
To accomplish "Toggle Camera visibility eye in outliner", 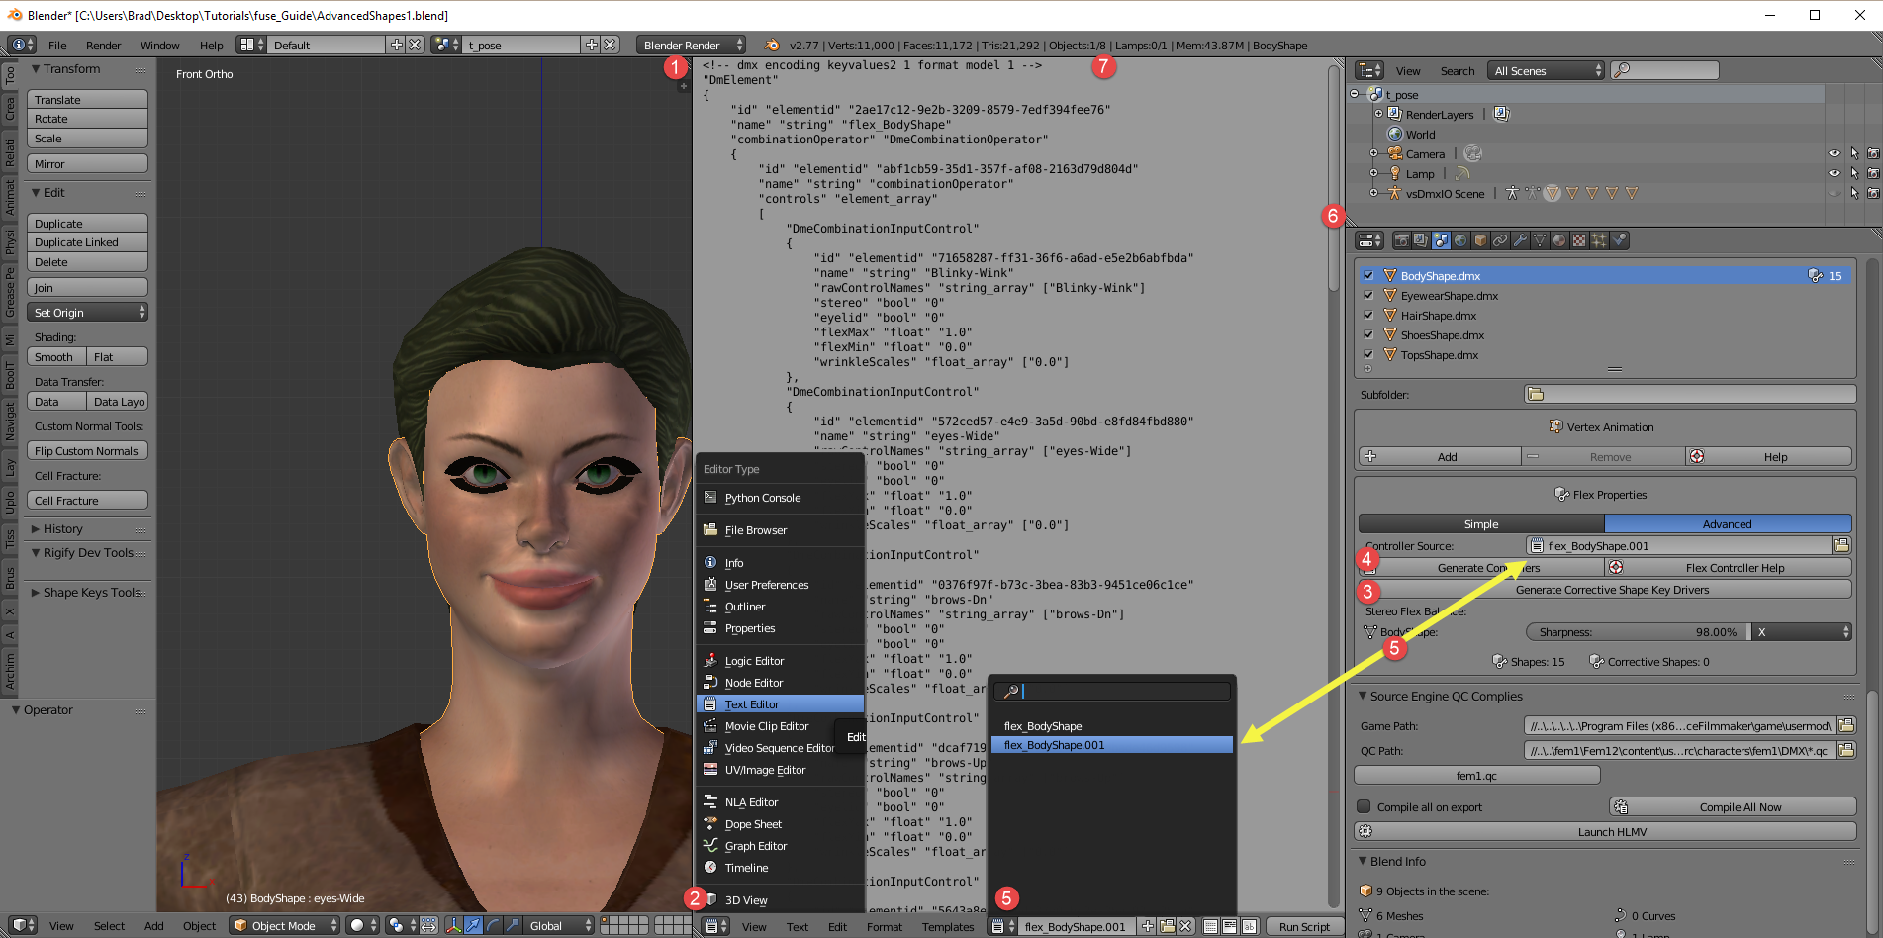I will [x=1834, y=154].
